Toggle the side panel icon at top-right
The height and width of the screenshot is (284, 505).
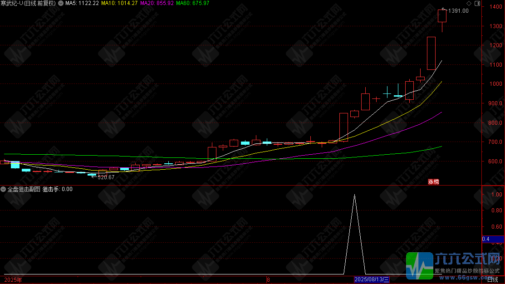click(x=477, y=3)
